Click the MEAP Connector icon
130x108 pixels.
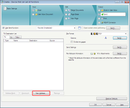[x=102, y=23]
